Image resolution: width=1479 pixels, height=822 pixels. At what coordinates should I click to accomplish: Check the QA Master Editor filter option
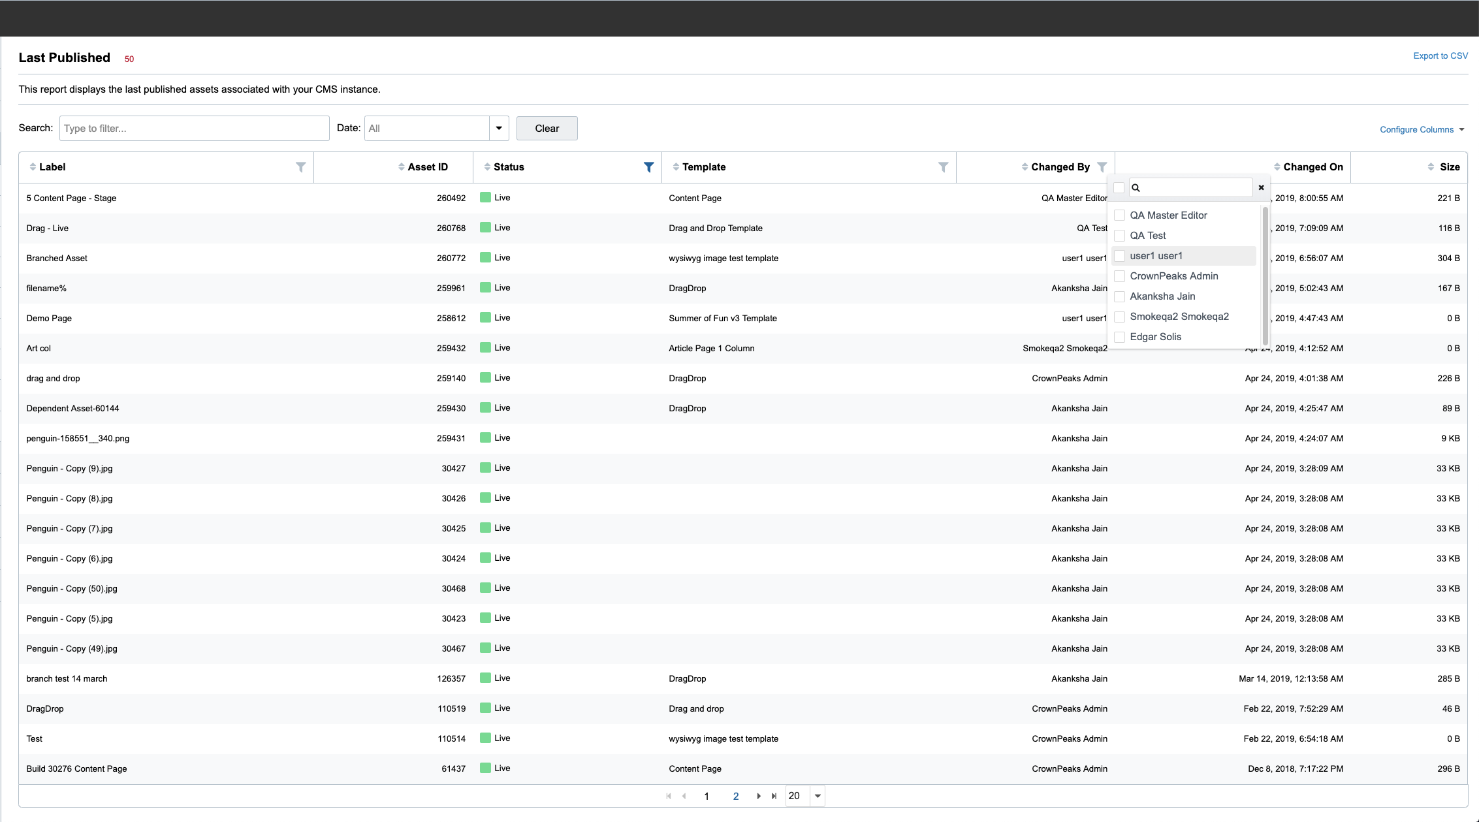pyautogui.click(x=1120, y=215)
